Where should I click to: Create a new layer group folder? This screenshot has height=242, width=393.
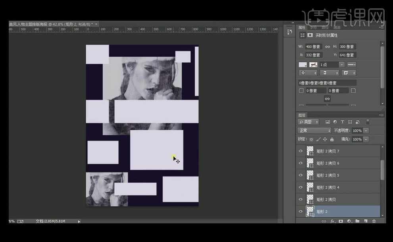click(x=357, y=221)
